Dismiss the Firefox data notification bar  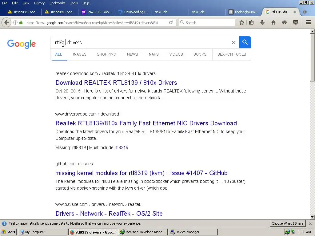[310, 224]
